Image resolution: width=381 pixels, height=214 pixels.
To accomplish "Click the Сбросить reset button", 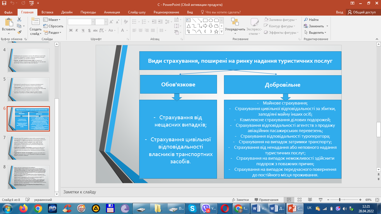I will pyautogui.click(x=53, y=26).
